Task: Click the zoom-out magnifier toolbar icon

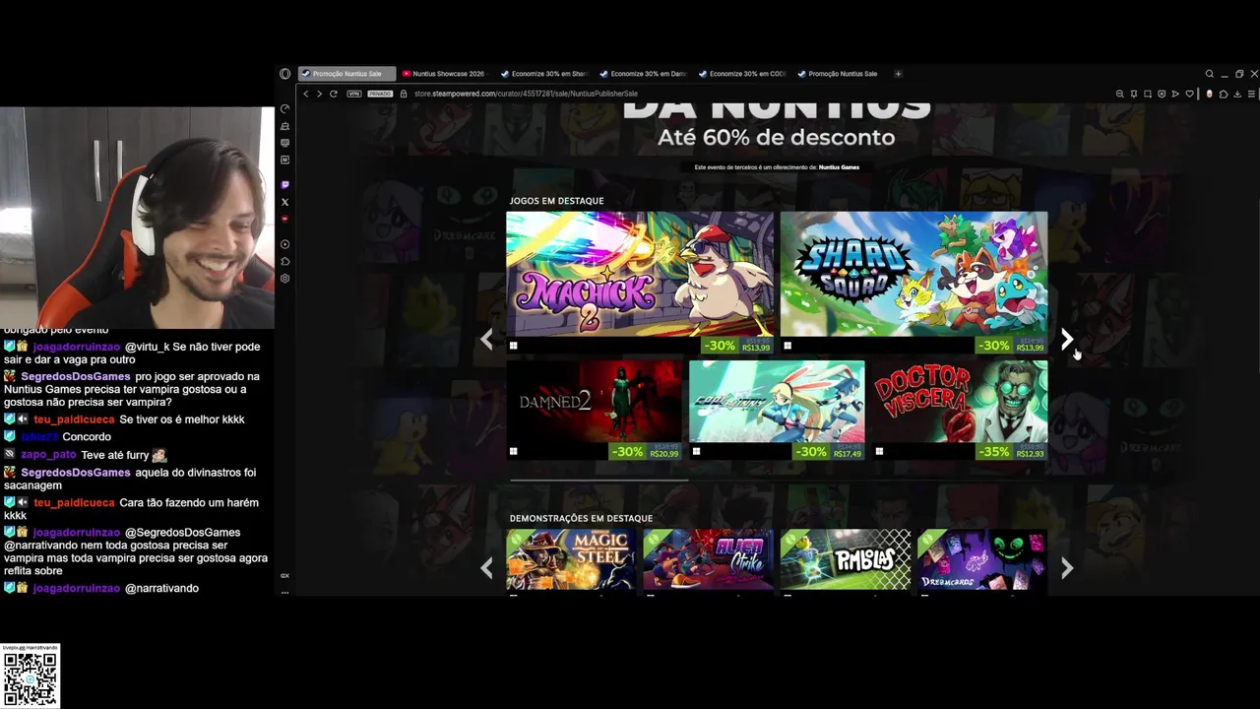Action: [1120, 94]
